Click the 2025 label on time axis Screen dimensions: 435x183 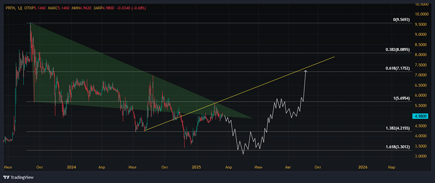coord(197,167)
